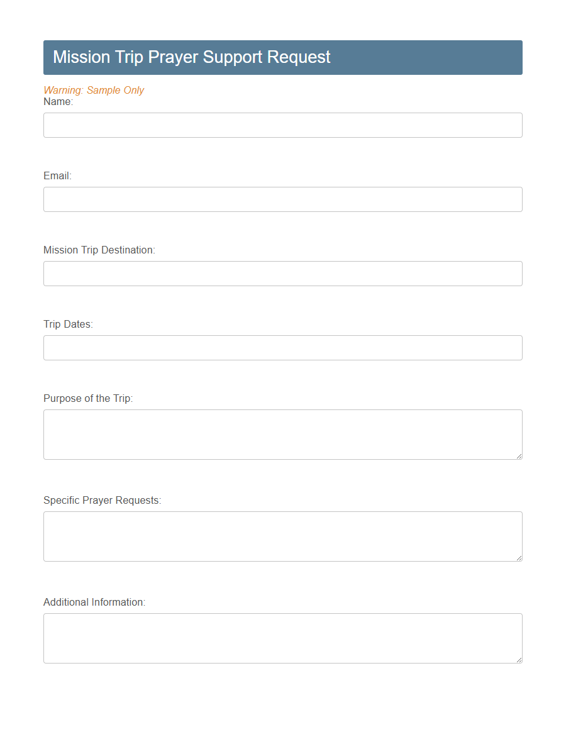Click inside the Additional Information textarea

click(282, 638)
